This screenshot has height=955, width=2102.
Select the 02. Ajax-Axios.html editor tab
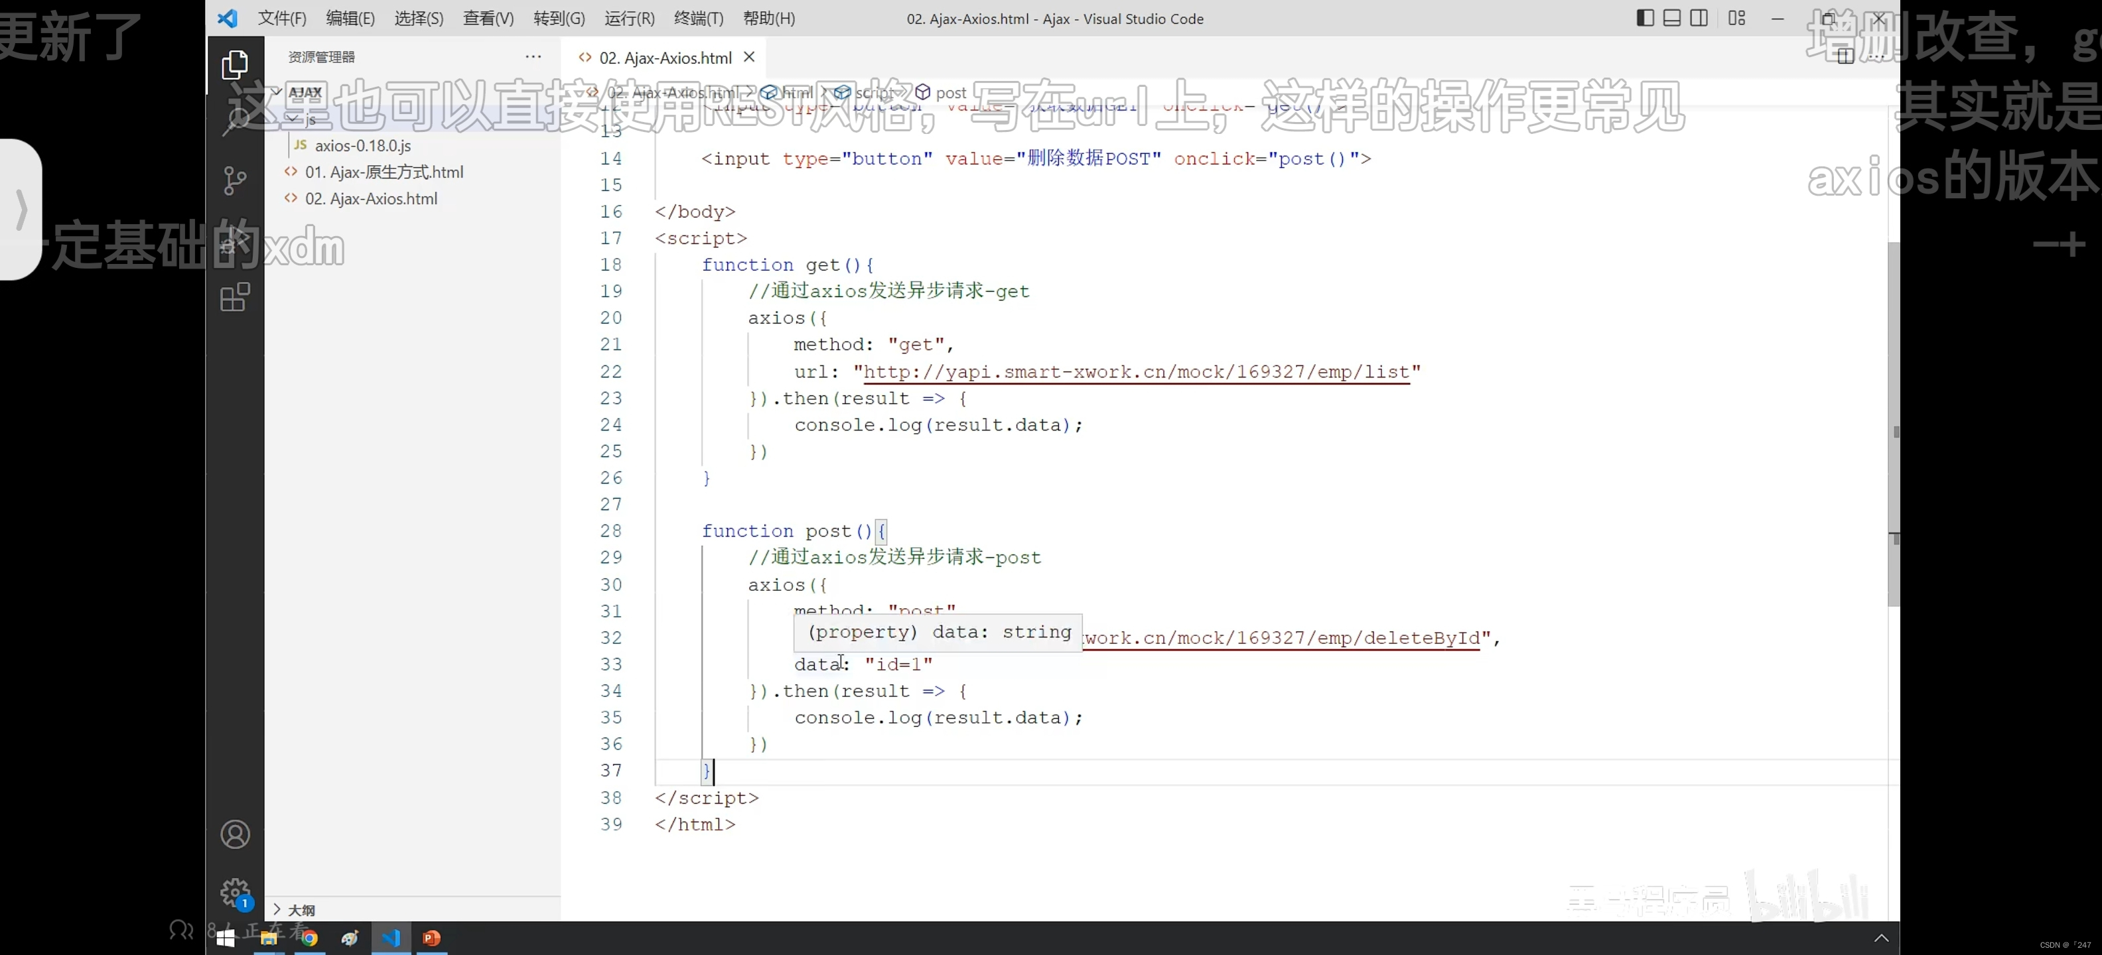point(665,57)
